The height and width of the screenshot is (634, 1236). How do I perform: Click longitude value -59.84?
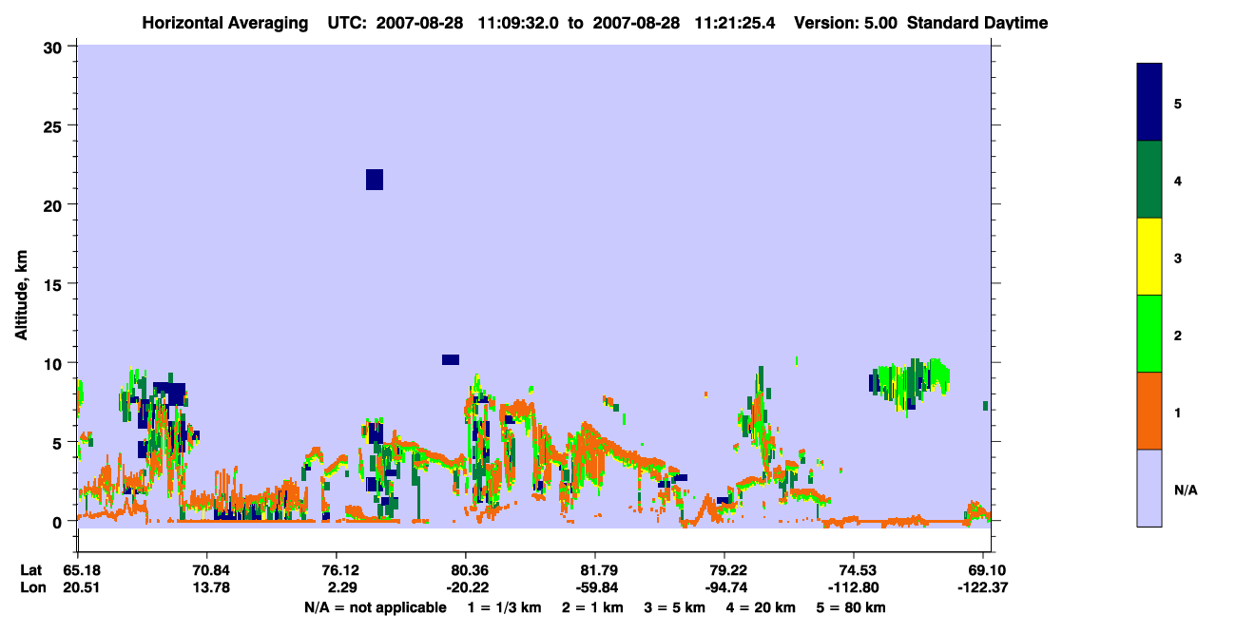click(x=595, y=587)
